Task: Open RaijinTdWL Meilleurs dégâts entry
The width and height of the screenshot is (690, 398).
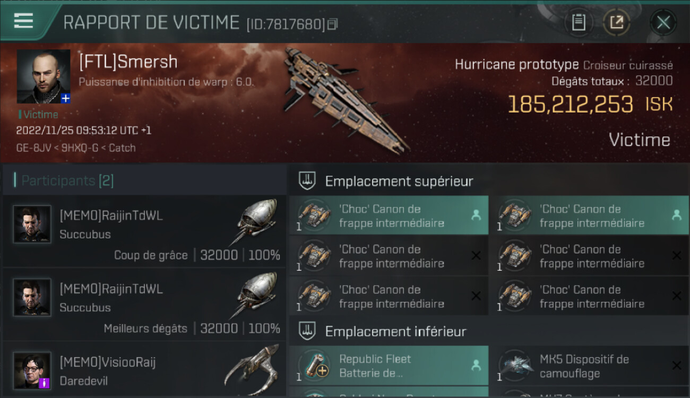Action: (x=144, y=305)
